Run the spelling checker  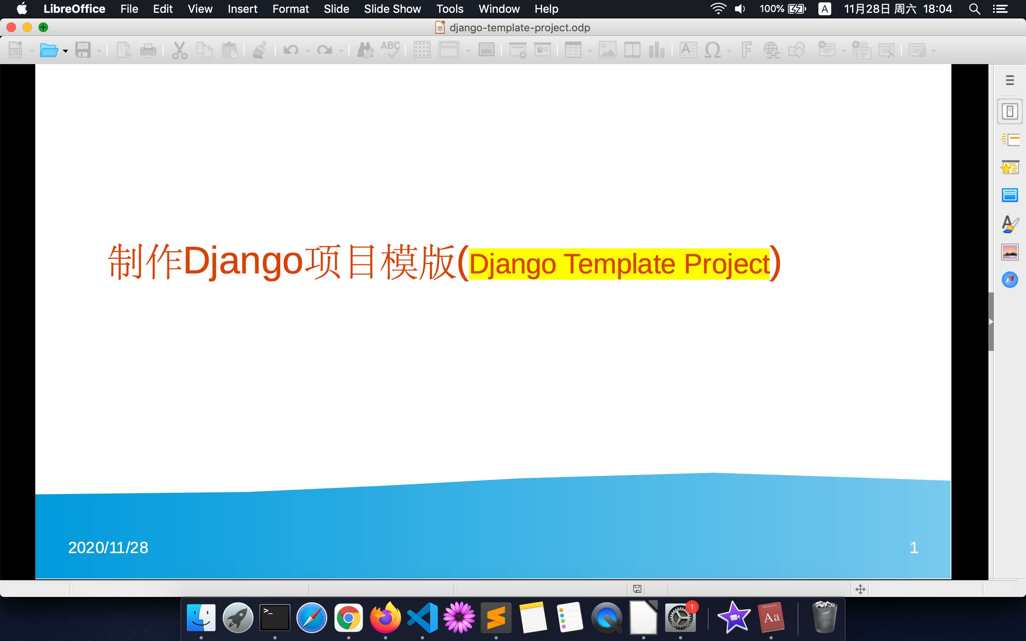tap(390, 50)
